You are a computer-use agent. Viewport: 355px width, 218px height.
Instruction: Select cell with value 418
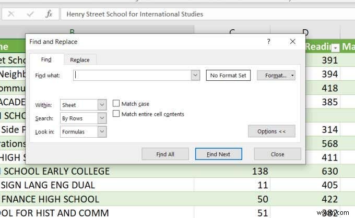(323, 88)
